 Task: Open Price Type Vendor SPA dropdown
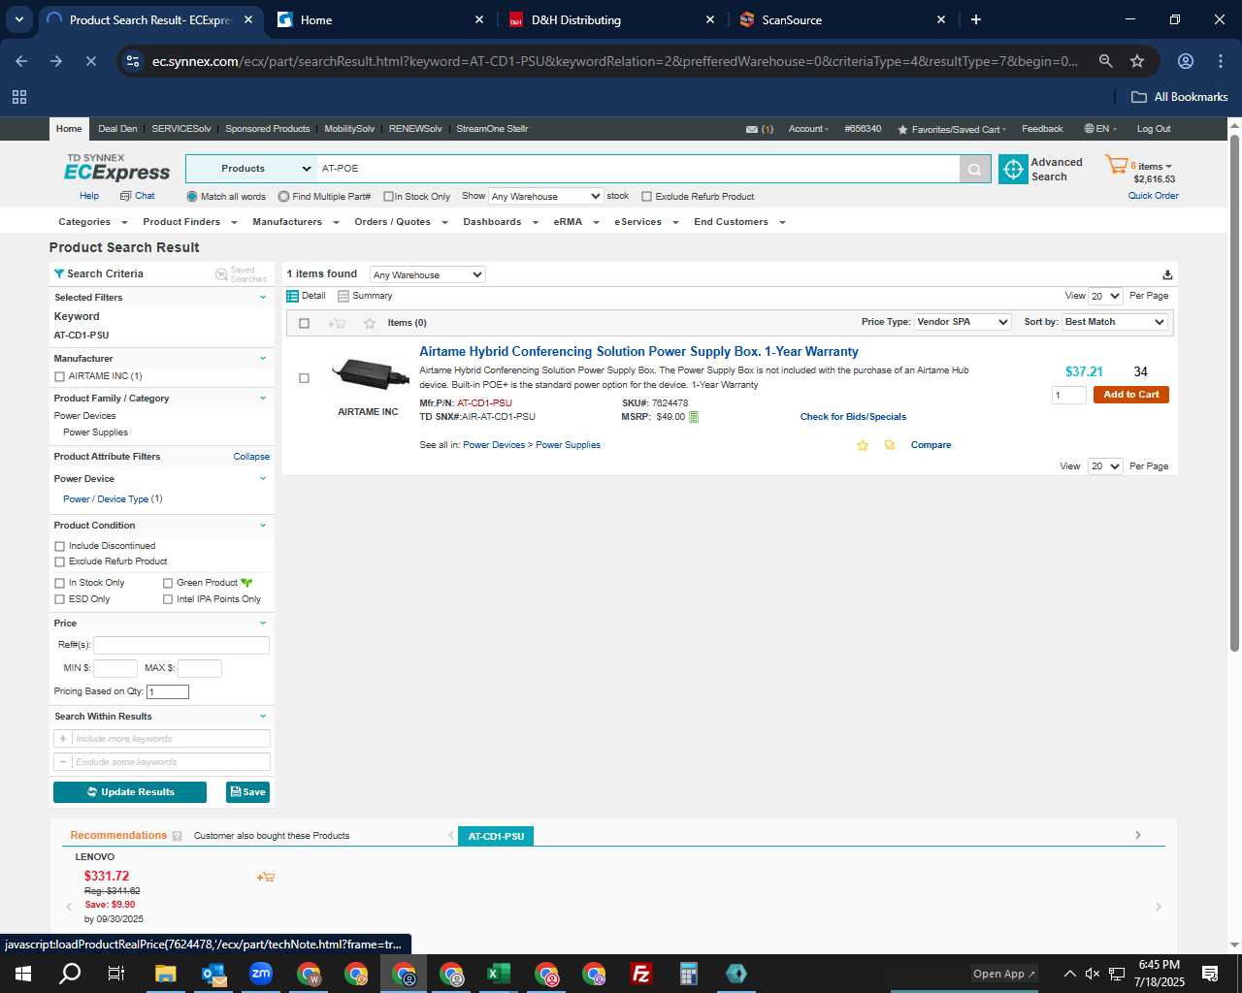coord(963,322)
